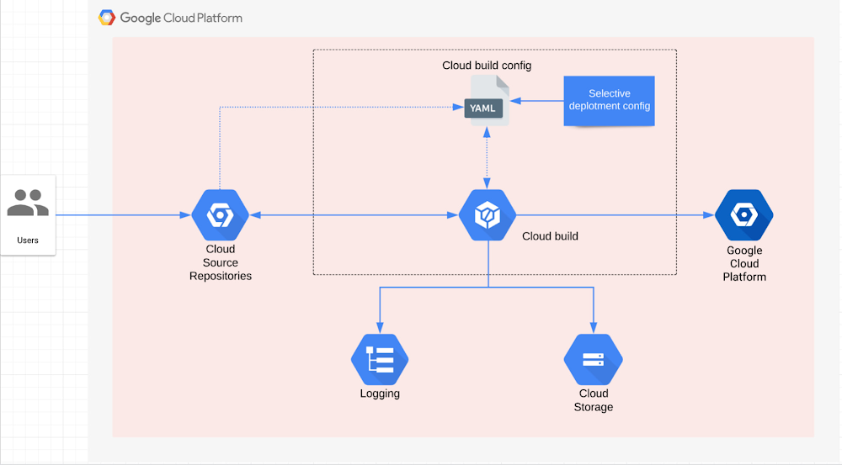842x465 pixels.
Task: Click the Users people icon
Action: (28, 203)
